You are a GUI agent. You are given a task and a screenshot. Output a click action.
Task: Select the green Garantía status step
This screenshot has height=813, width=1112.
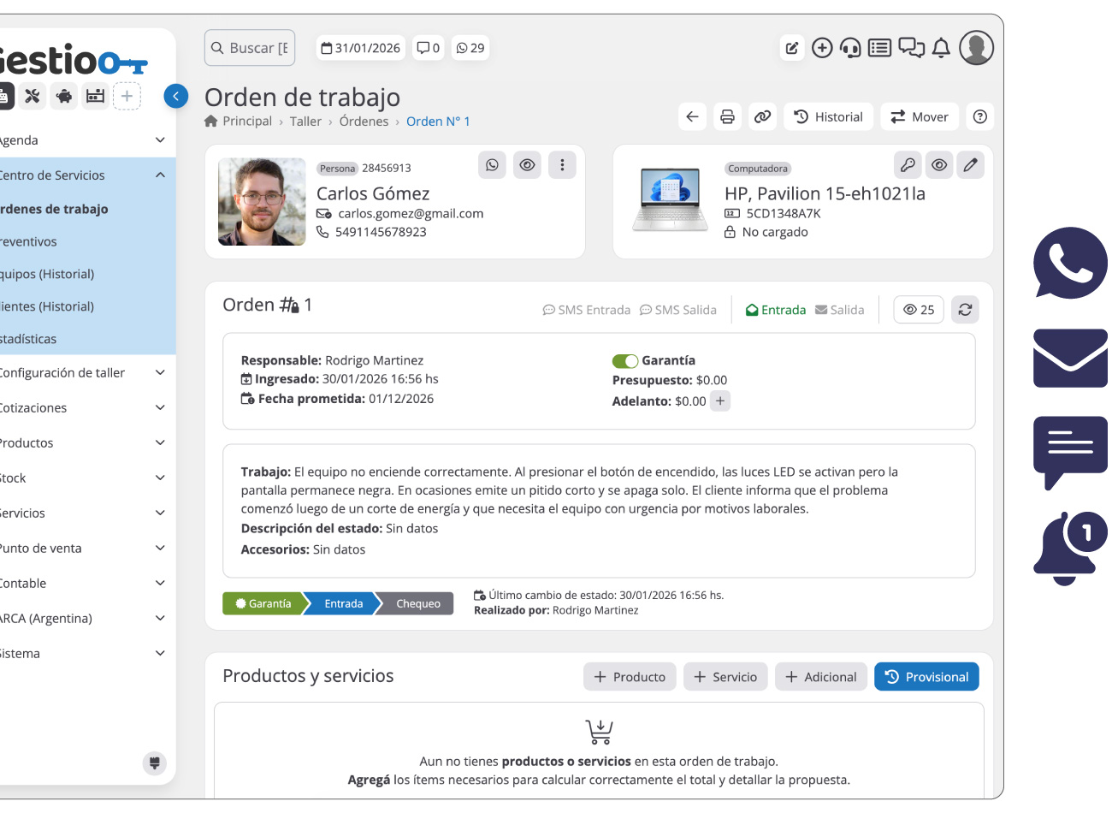point(263,603)
